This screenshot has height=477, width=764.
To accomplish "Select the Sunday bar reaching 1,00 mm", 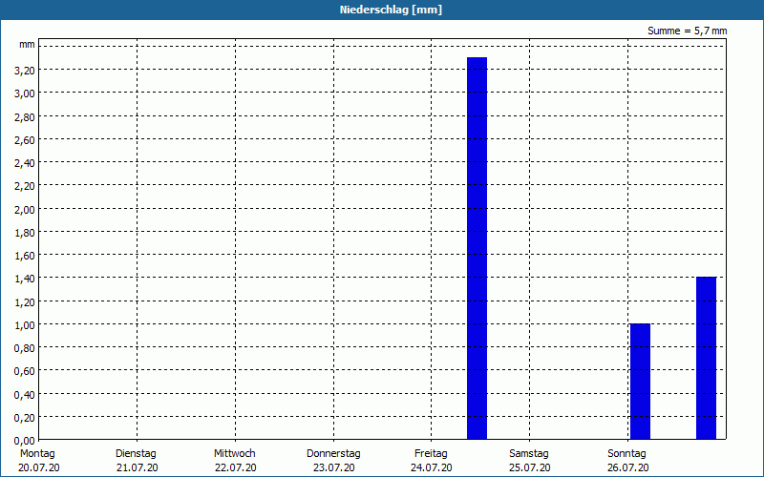I will 640,382.
